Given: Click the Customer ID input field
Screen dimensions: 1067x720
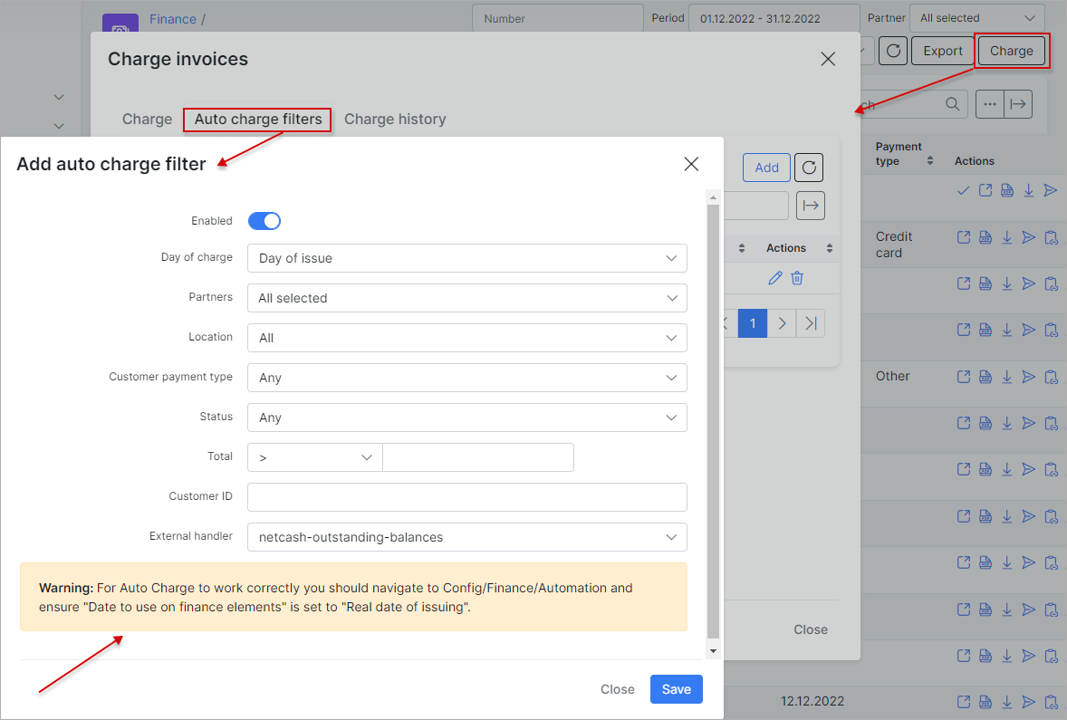Looking at the screenshot, I should (466, 497).
